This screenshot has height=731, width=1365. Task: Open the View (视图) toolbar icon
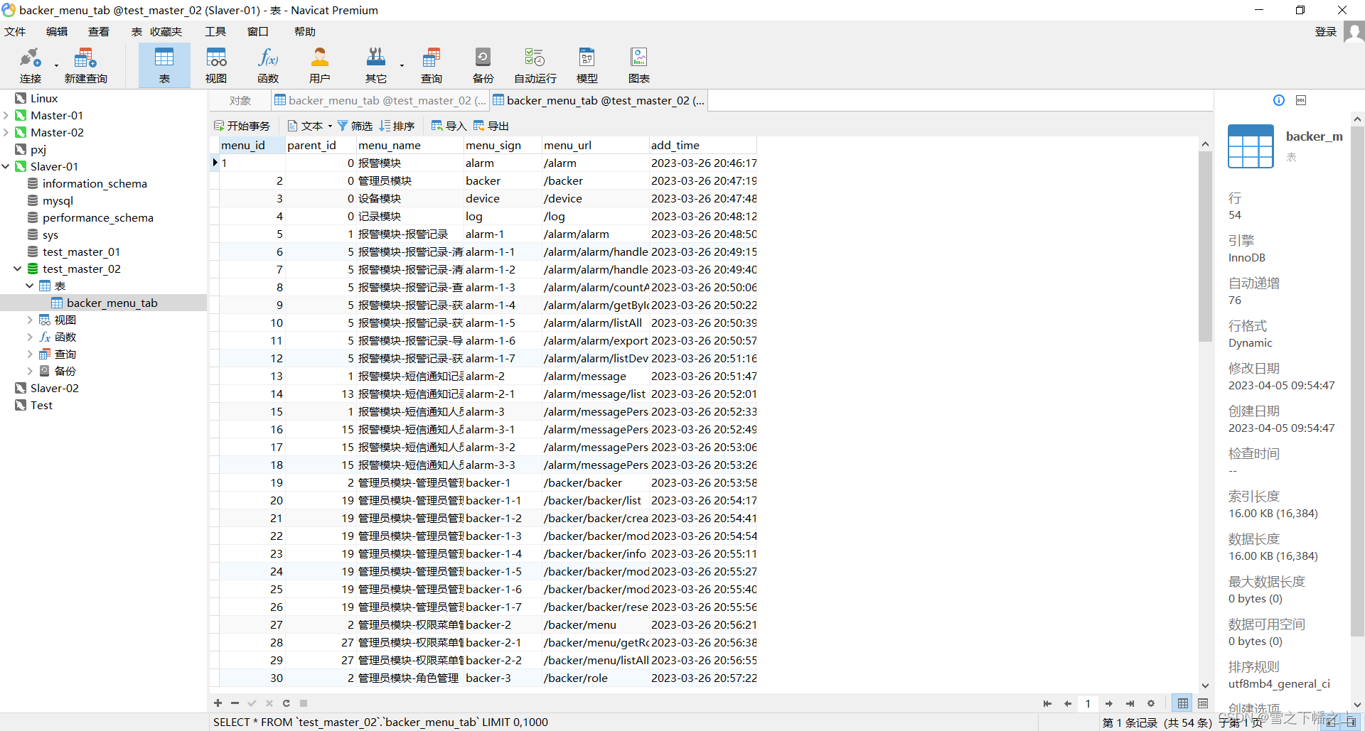[x=216, y=65]
